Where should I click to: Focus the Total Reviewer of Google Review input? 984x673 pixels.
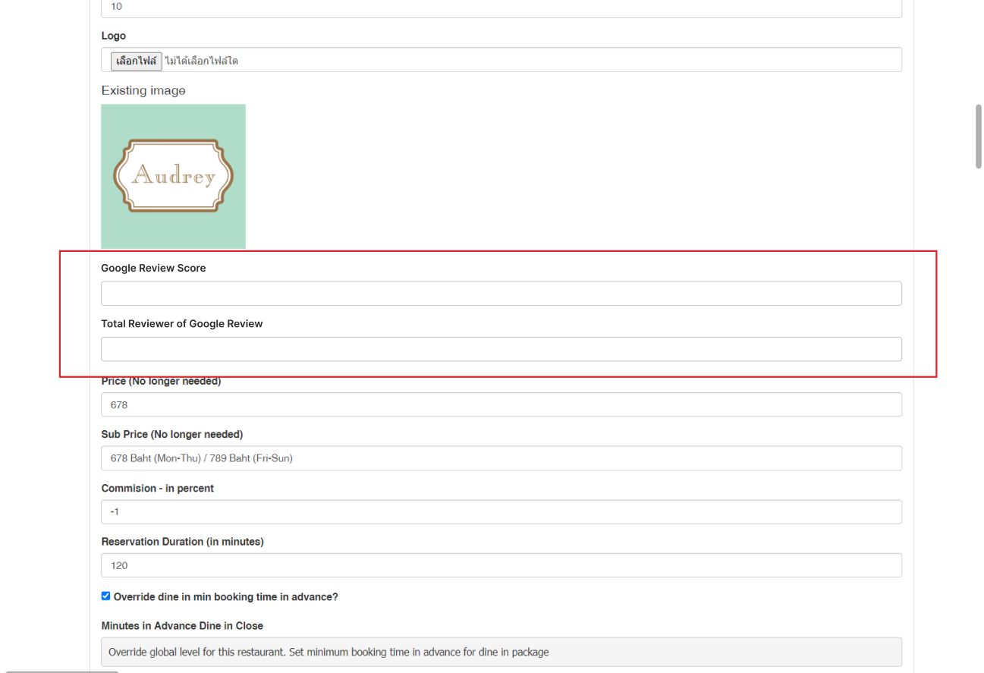(x=501, y=349)
